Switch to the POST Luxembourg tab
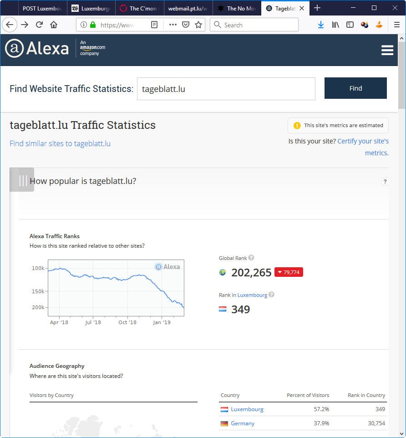Image resolution: width=406 pixels, height=438 pixels. 42,8
